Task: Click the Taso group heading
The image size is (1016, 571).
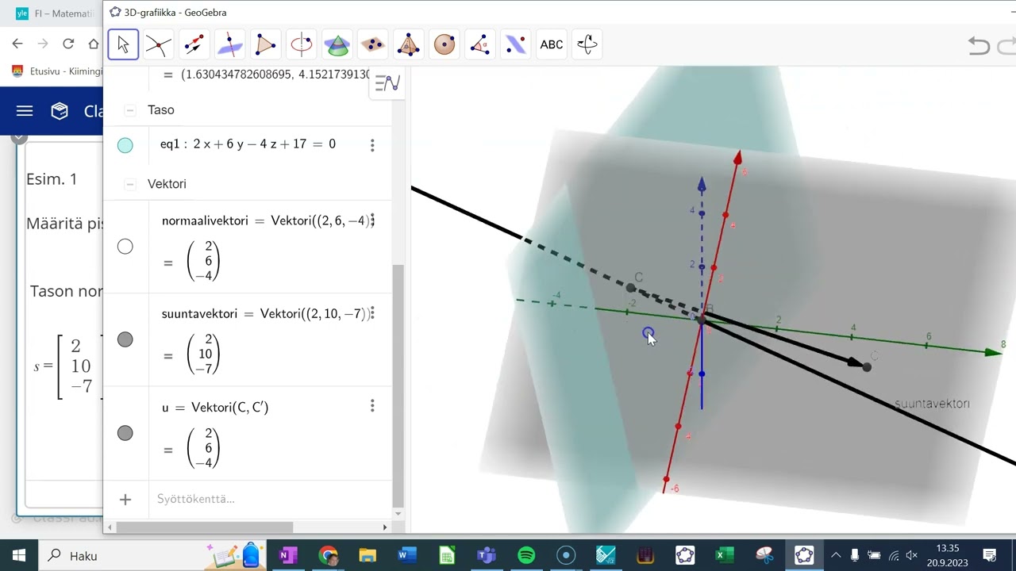Action: point(161,110)
